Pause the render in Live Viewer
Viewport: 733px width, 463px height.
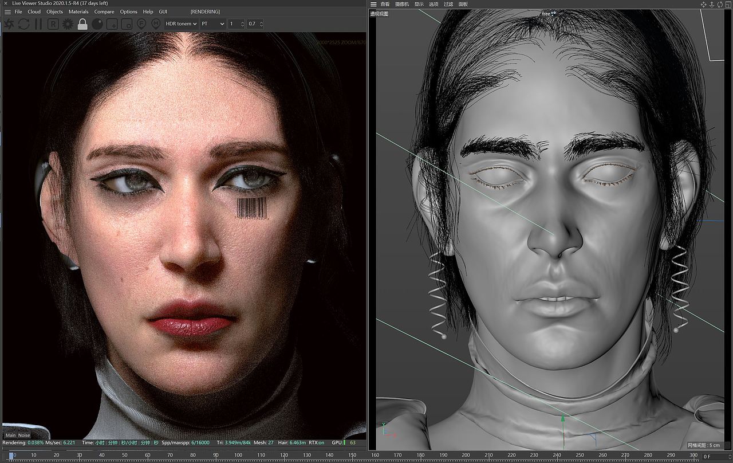38,24
